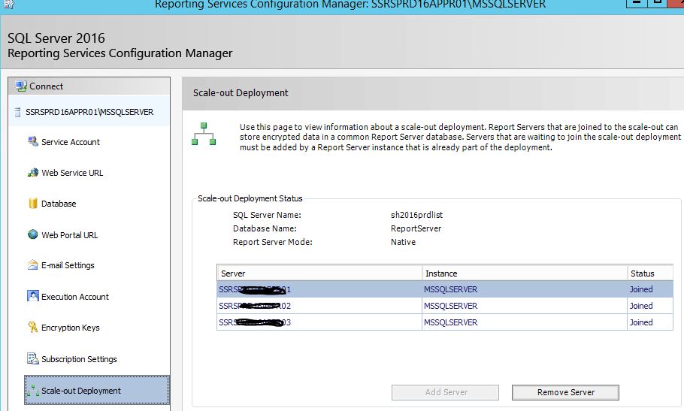Select the server row ending in 01
Screen dimensions: 684x411
[445, 289]
